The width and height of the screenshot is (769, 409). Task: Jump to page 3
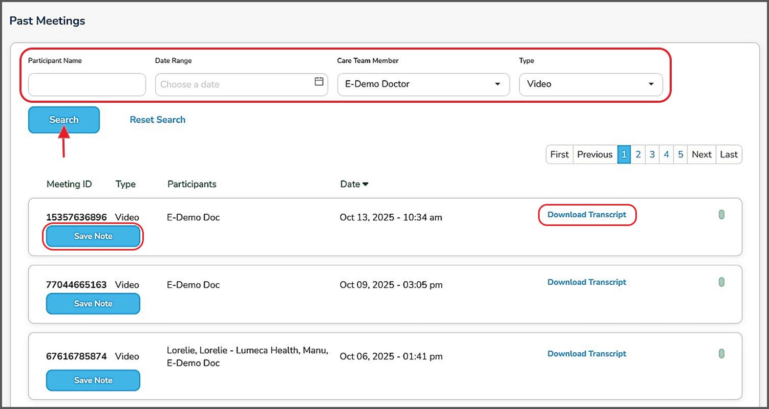(x=652, y=154)
